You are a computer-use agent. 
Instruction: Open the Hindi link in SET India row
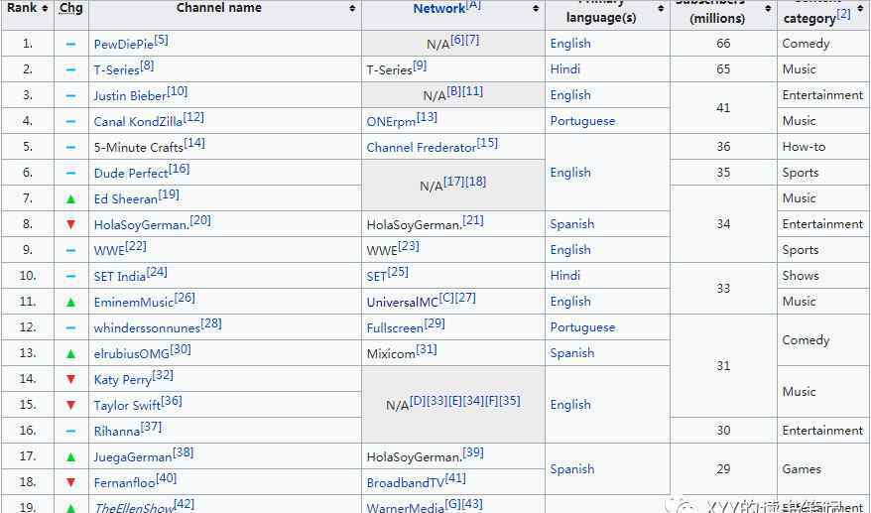pos(564,276)
